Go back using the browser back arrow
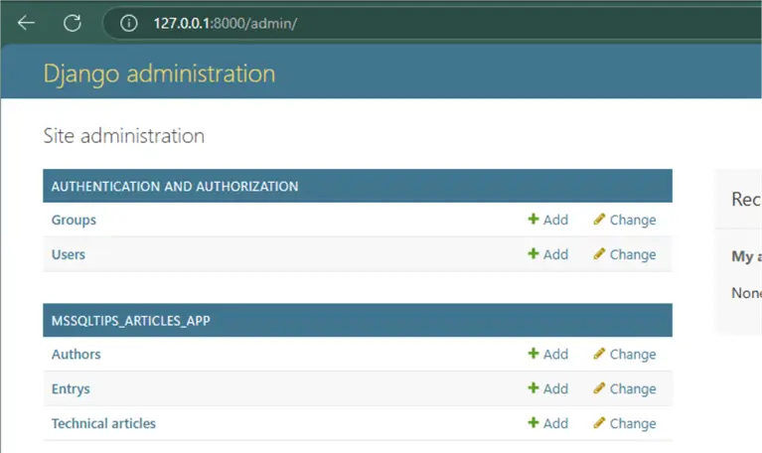The width and height of the screenshot is (762, 453). click(x=26, y=23)
